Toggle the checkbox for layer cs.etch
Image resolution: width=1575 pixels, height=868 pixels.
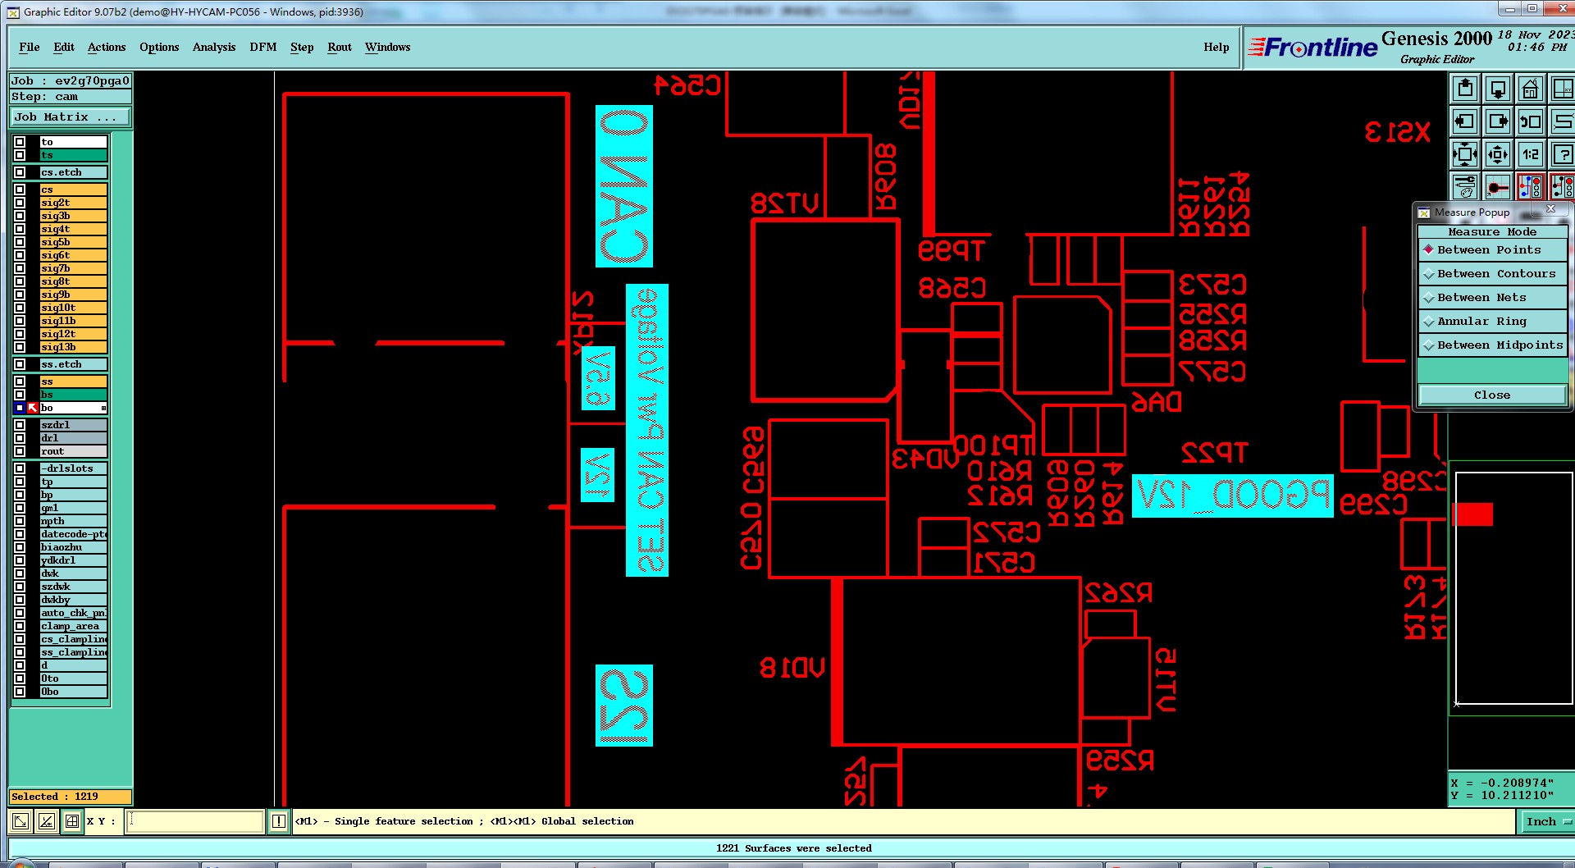[20, 172]
